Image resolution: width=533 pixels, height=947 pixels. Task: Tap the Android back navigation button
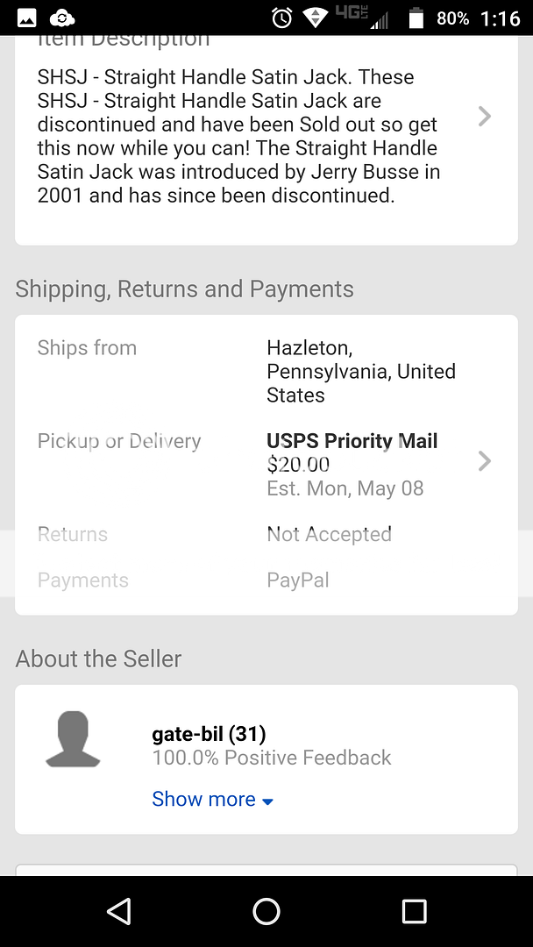click(118, 912)
